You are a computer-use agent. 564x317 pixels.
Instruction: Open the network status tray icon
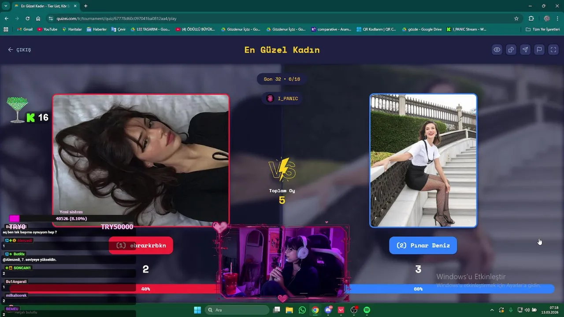520,310
